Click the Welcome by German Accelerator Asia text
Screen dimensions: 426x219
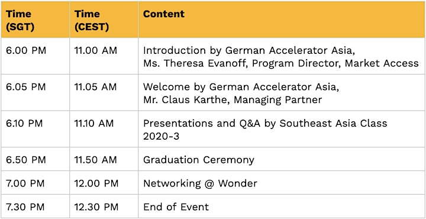241,87
